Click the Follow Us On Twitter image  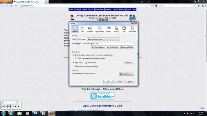(x=102, y=96)
